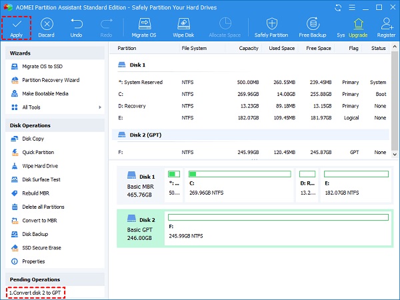This screenshot has width=400, height=300.
Task: Click the Status column header
Action: [378, 48]
